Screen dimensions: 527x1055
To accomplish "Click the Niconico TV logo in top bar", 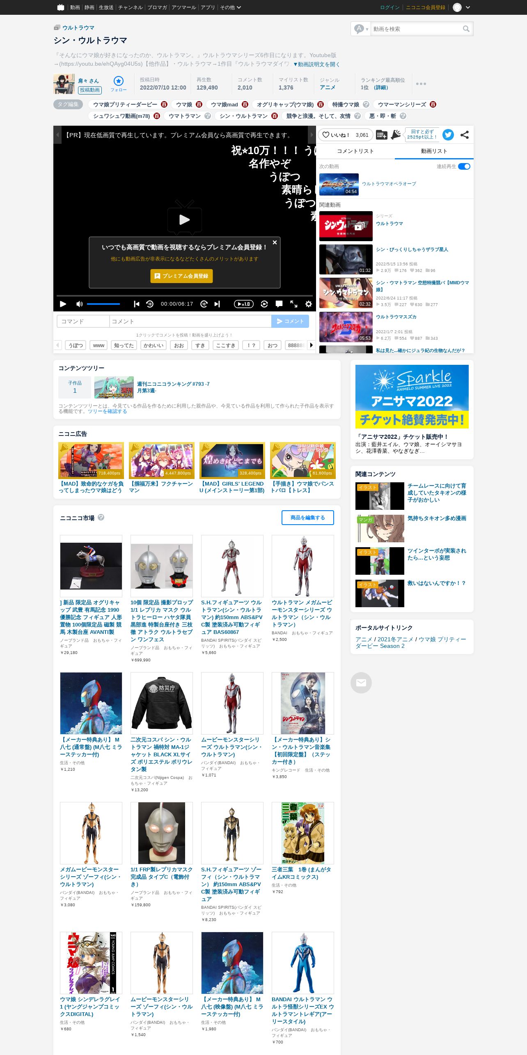I will [61, 7].
